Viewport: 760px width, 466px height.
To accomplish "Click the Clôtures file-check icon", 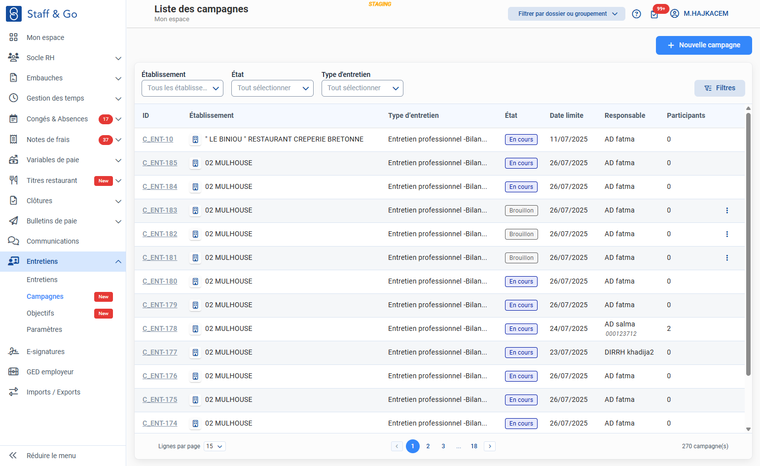I will (13, 200).
